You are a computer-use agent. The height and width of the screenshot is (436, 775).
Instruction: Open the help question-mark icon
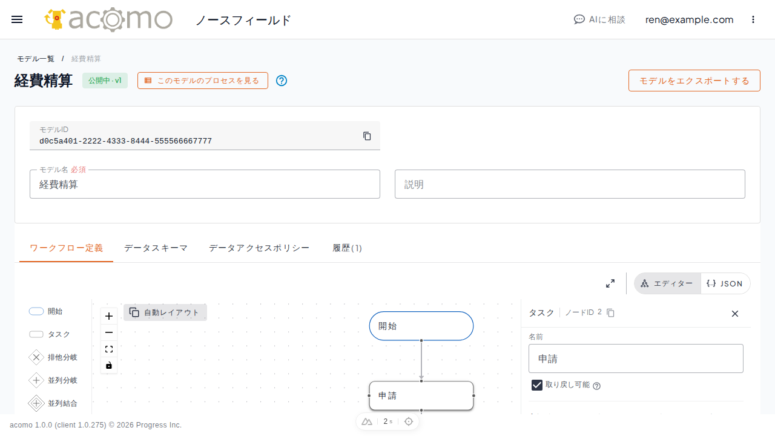coord(282,81)
